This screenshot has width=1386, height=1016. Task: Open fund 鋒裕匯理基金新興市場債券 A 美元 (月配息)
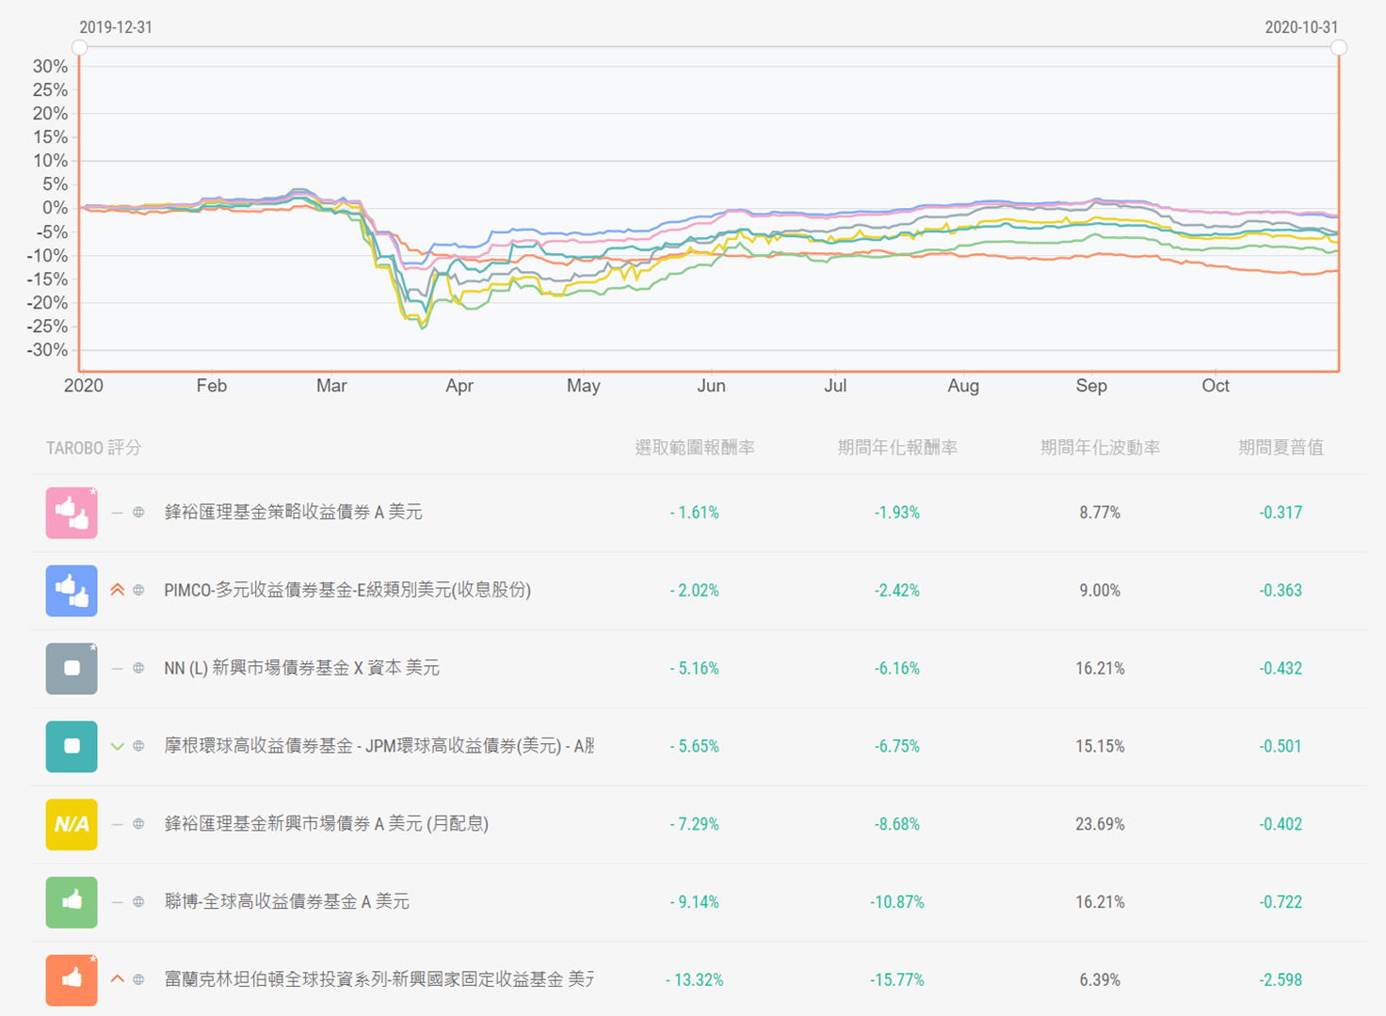click(x=327, y=824)
